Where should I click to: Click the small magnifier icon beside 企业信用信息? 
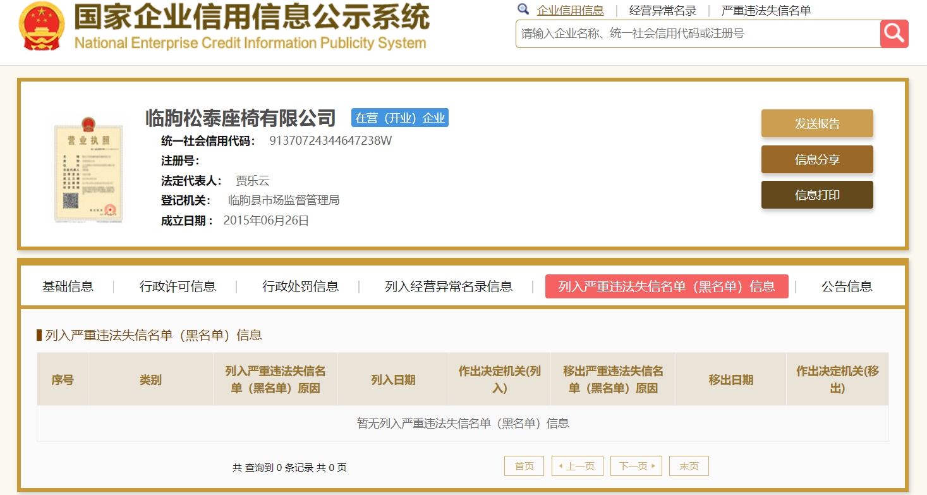[523, 9]
